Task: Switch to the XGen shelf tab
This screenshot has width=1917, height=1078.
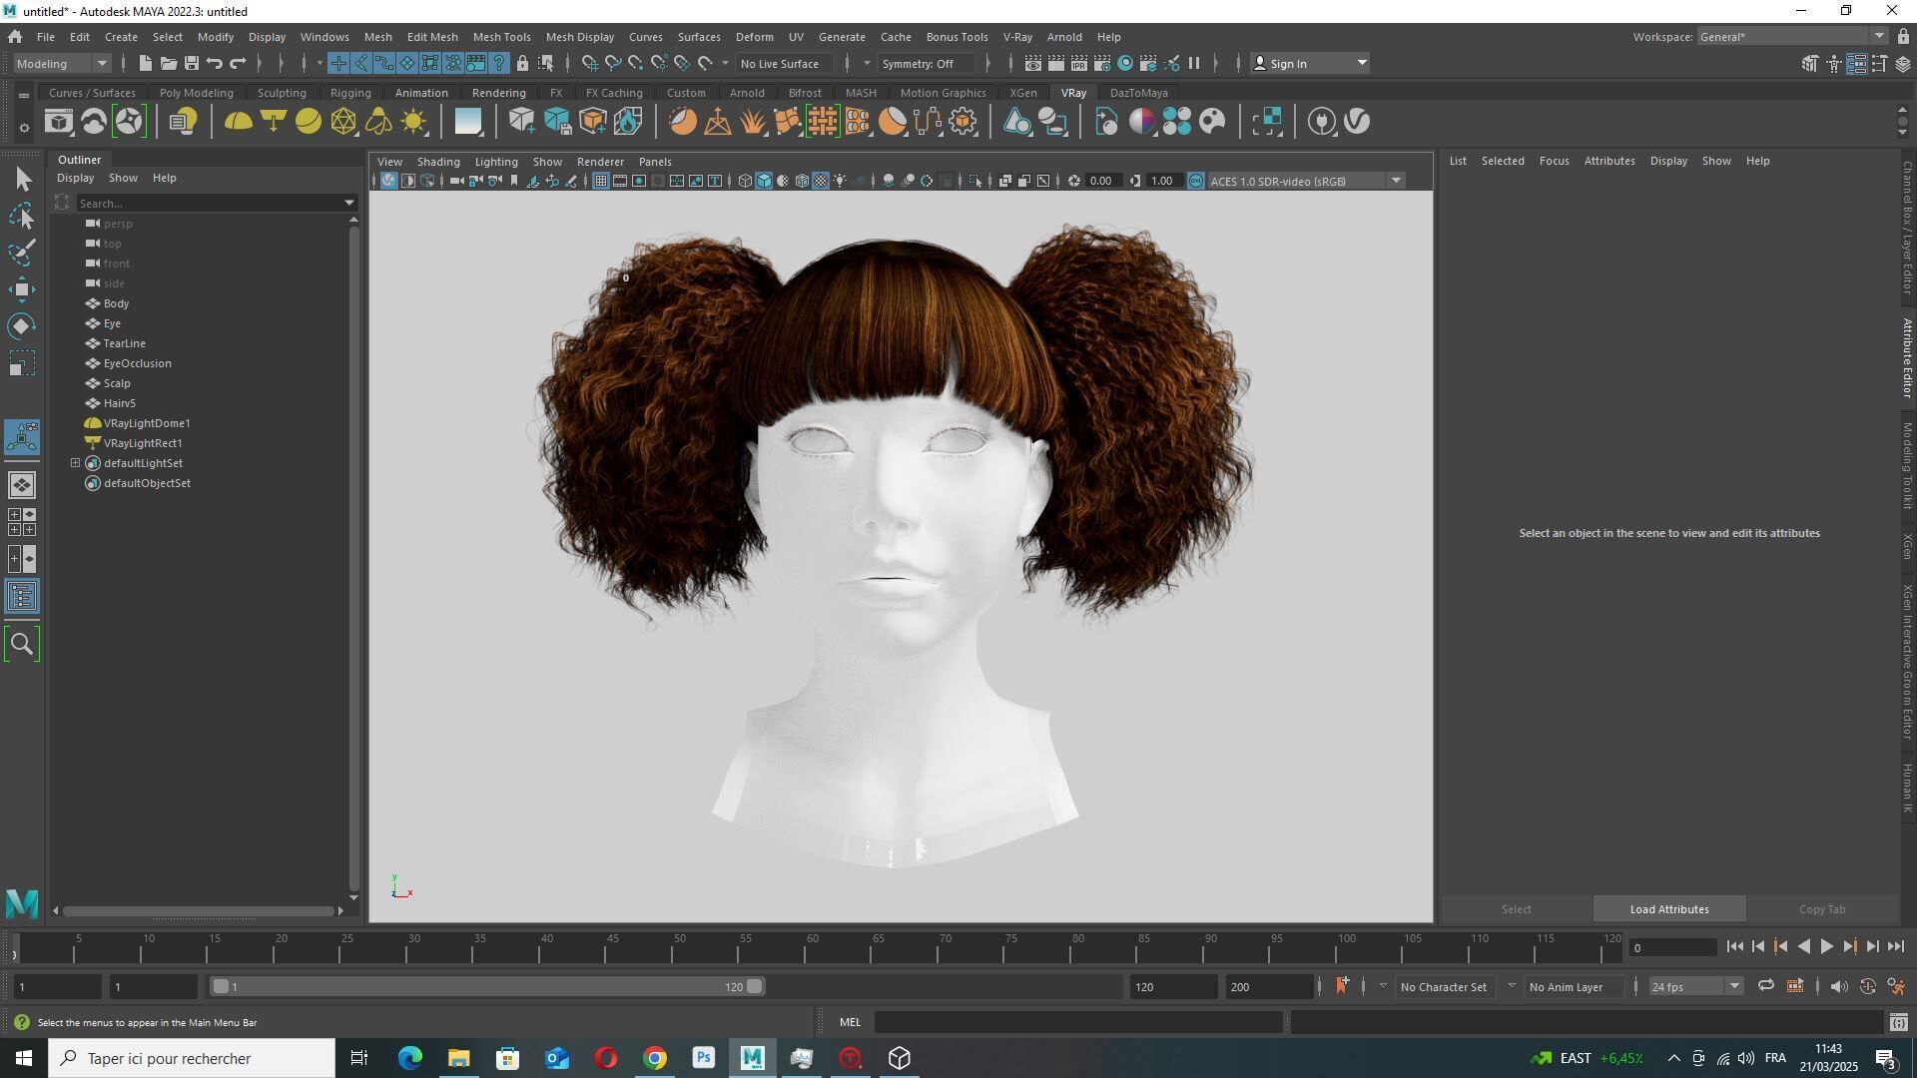Action: coord(1022,93)
